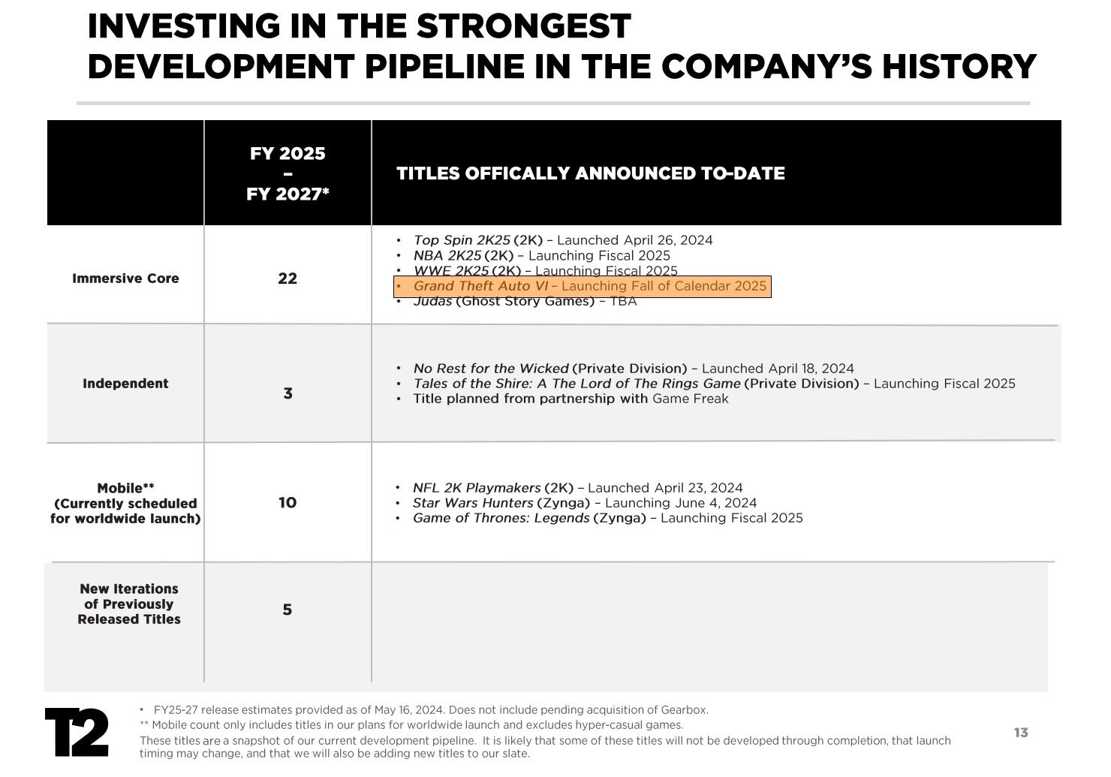The image size is (1111, 777).
Task: Click the New Iterations row label
Action: (129, 604)
